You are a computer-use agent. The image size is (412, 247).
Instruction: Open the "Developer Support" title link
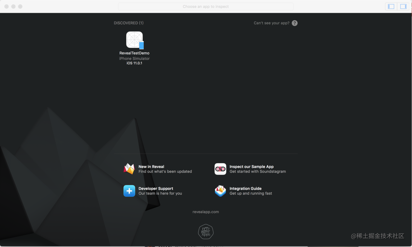[x=156, y=189]
